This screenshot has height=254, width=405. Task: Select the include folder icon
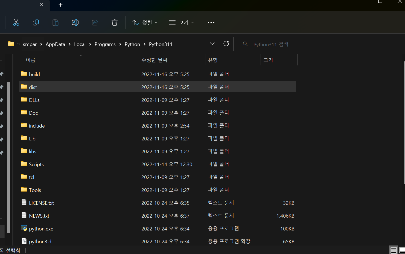pos(24,125)
